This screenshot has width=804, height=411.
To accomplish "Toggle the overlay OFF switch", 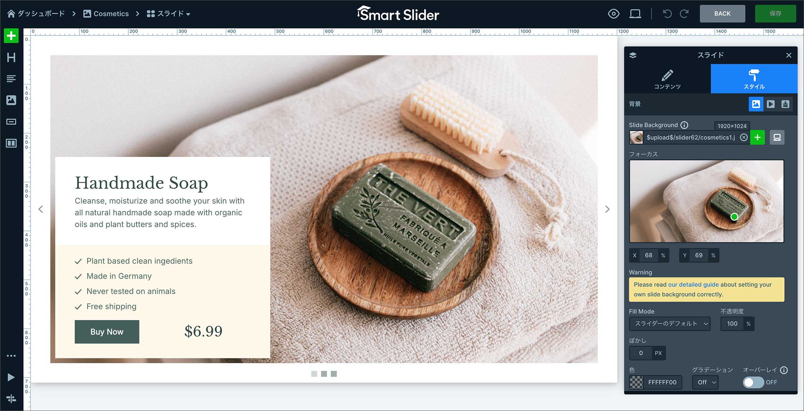I will pos(753,382).
